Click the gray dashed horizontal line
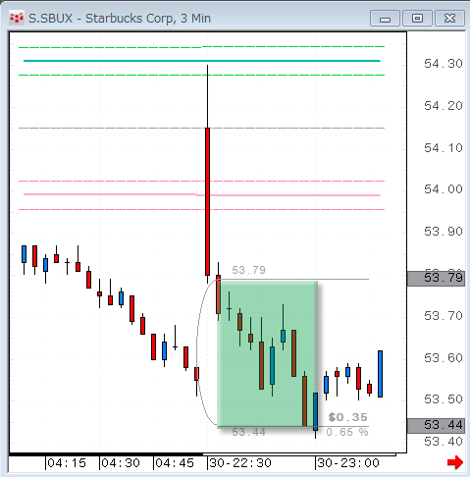The height and width of the screenshot is (477, 470). tap(202, 128)
